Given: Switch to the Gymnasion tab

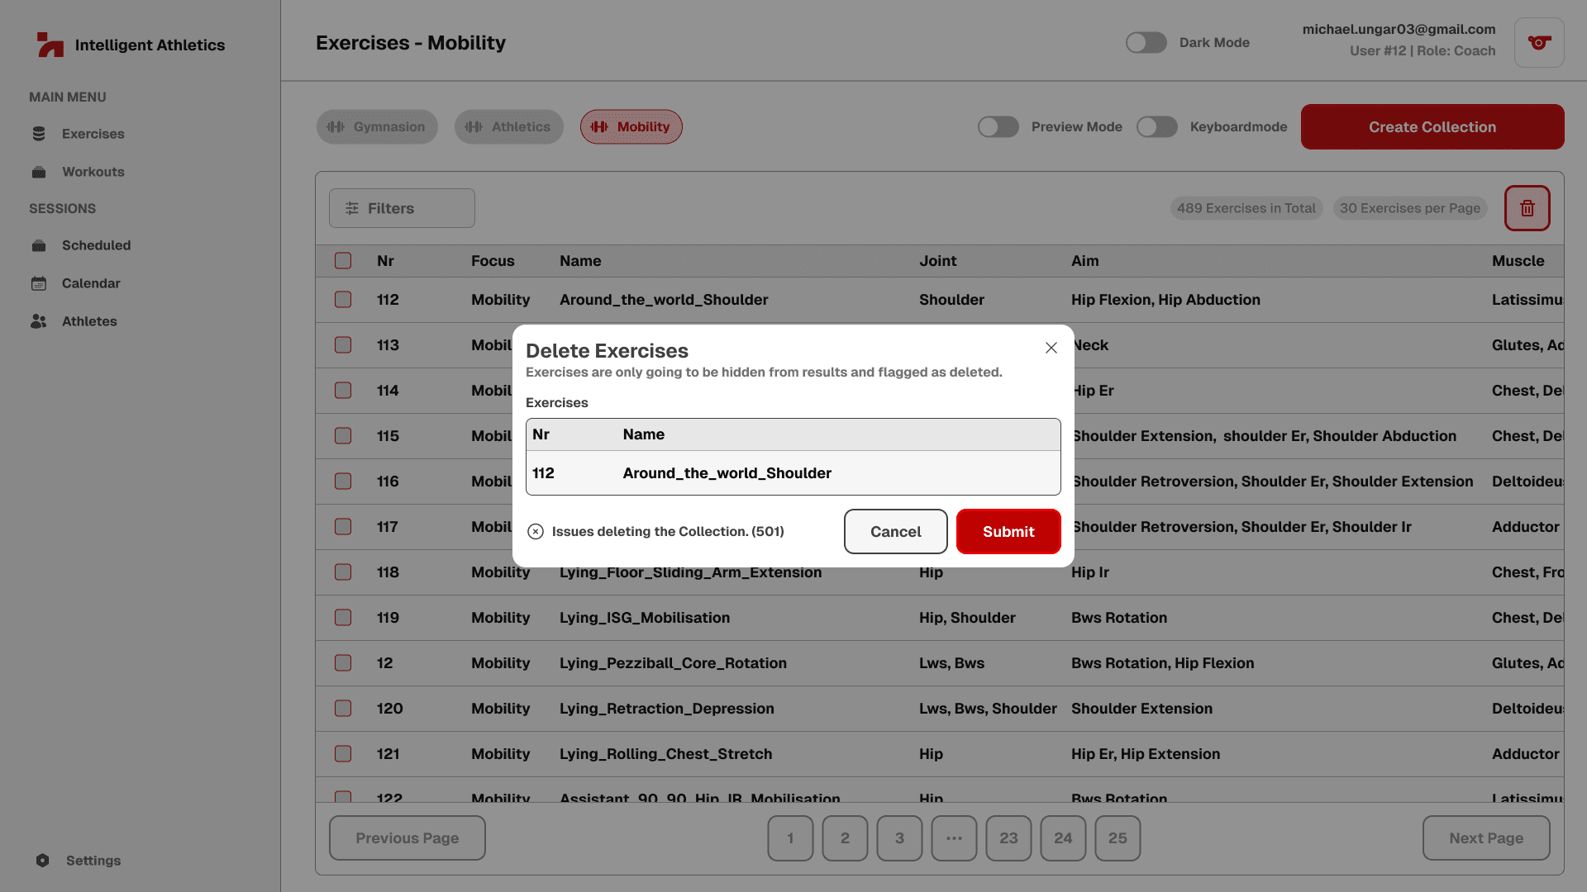Looking at the screenshot, I should coord(377,127).
